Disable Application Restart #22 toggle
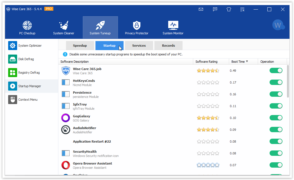 [x=276, y=141]
